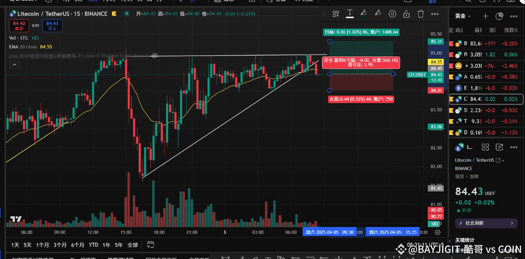The width and height of the screenshot is (525, 259).
Task: Open the pie chart allocation icon in the watchlist
Action: tap(499, 16)
